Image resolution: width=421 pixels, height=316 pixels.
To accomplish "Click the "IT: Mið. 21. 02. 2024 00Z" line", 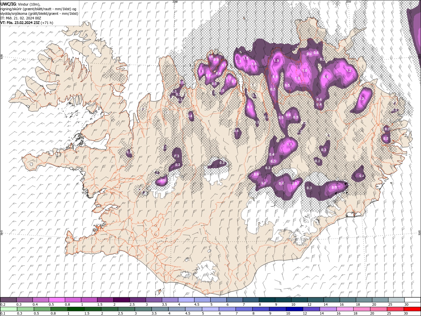I will [x=21, y=18].
